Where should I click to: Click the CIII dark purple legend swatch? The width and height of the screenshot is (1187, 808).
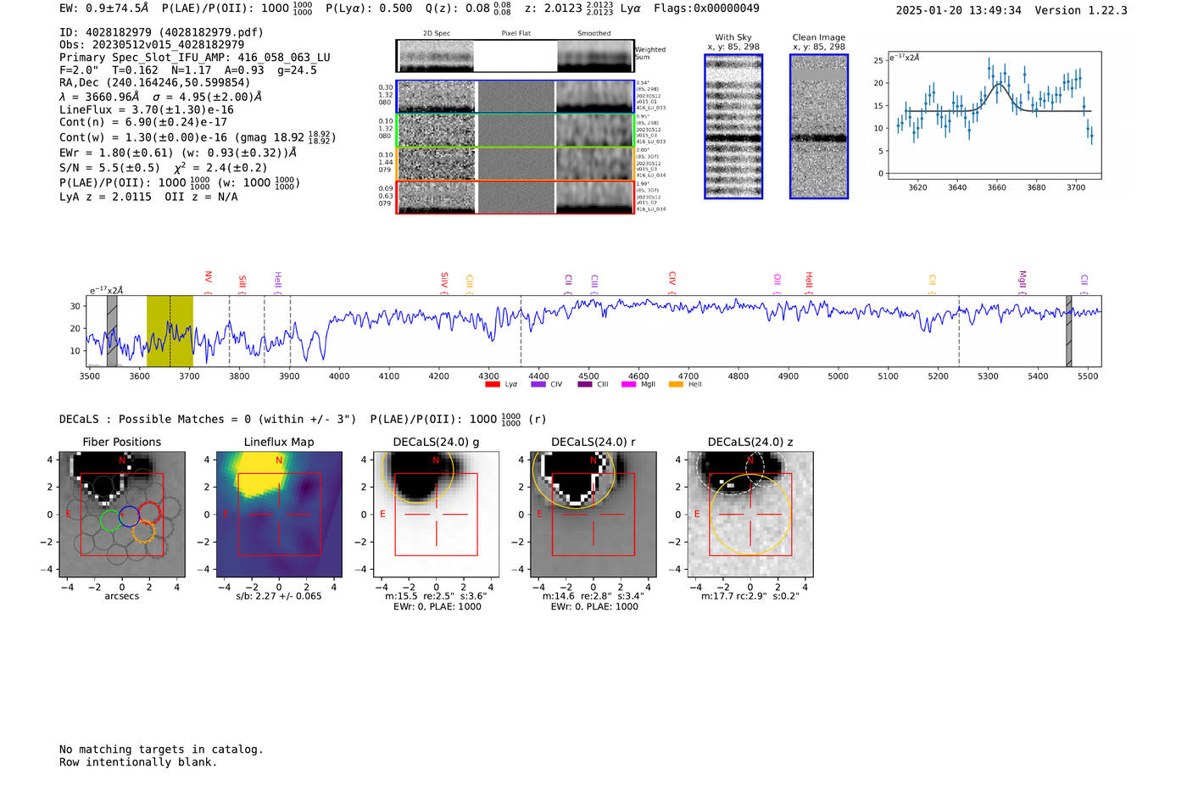point(584,385)
